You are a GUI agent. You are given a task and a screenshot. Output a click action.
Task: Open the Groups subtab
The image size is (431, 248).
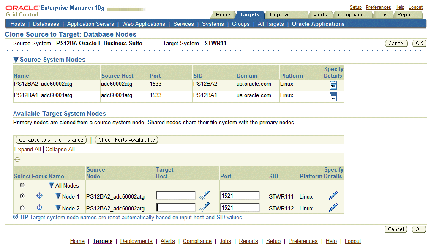pos(241,24)
